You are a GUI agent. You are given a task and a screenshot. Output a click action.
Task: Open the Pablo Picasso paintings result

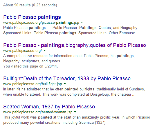pos(32,17)
